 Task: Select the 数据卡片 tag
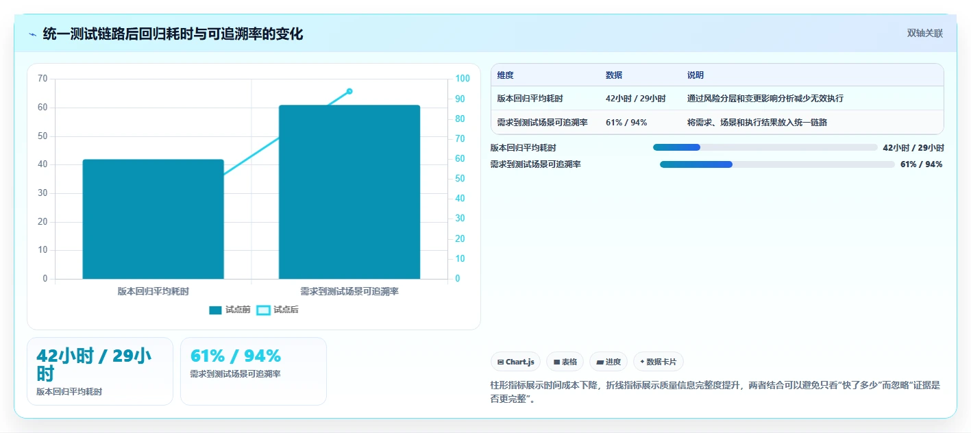[659, 362]
